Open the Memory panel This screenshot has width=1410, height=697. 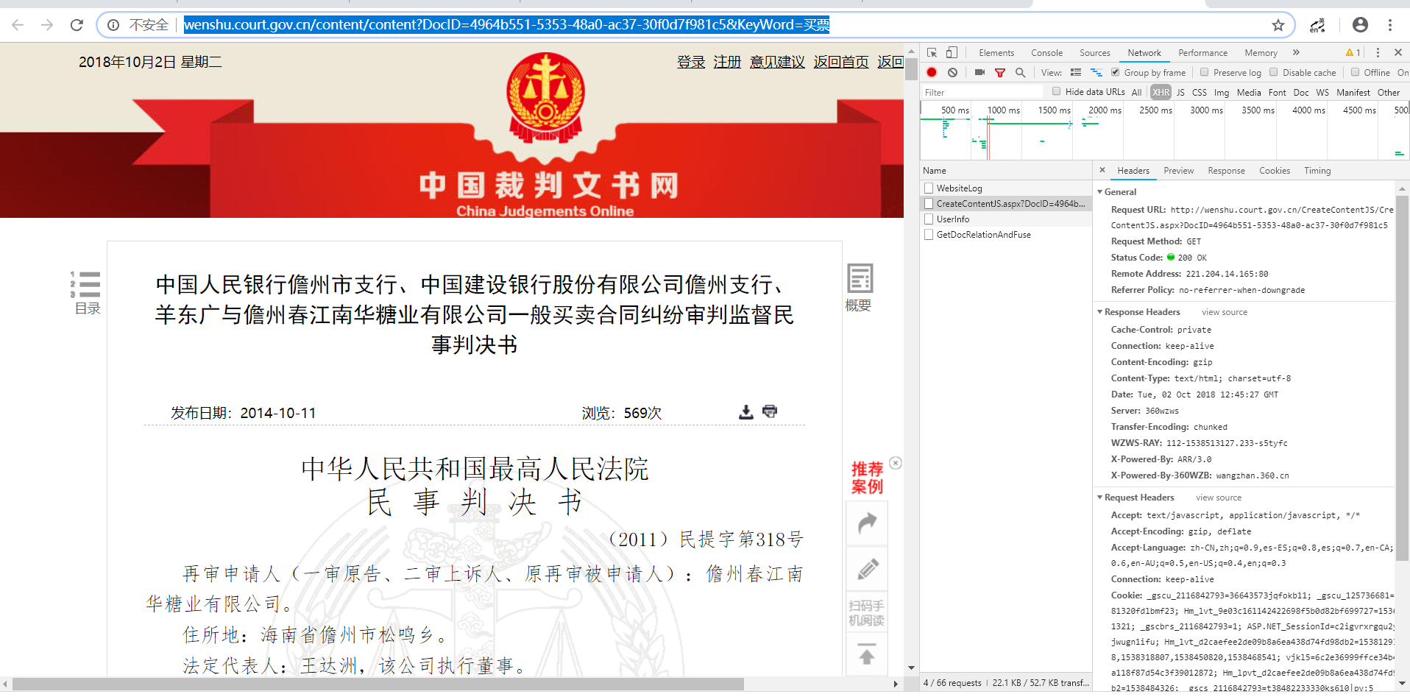coord(1261,53)
